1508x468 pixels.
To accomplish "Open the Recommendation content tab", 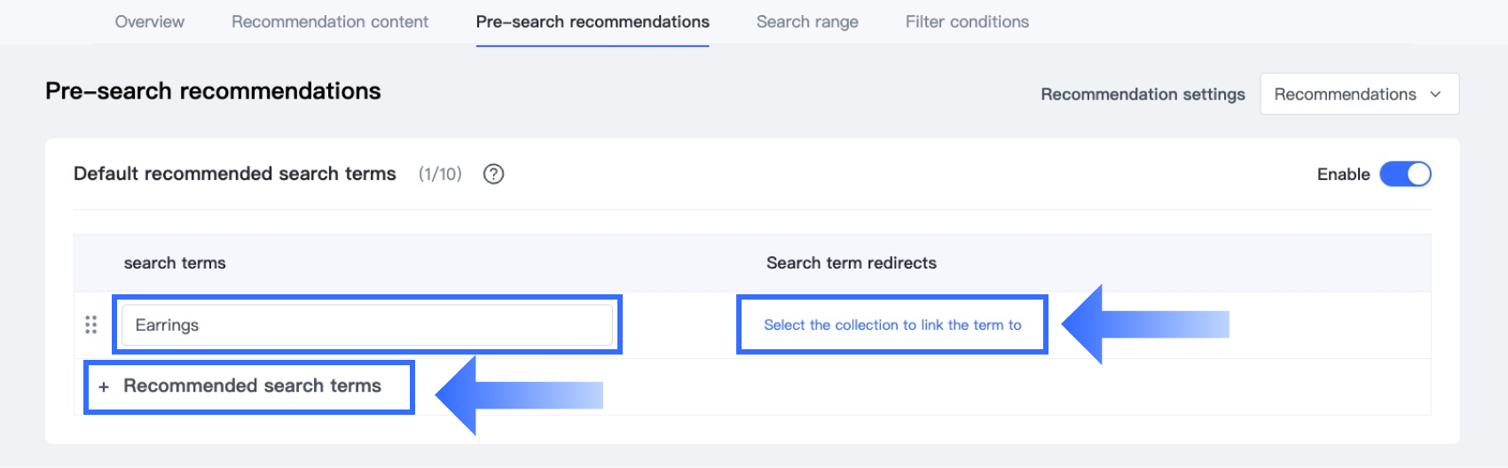I will coord(330,22).
